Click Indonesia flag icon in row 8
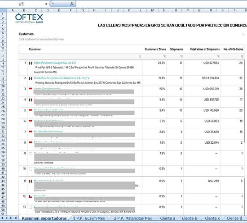Image resolution: width=247 pixels, height=223 pixels. (x=31, y=142)
